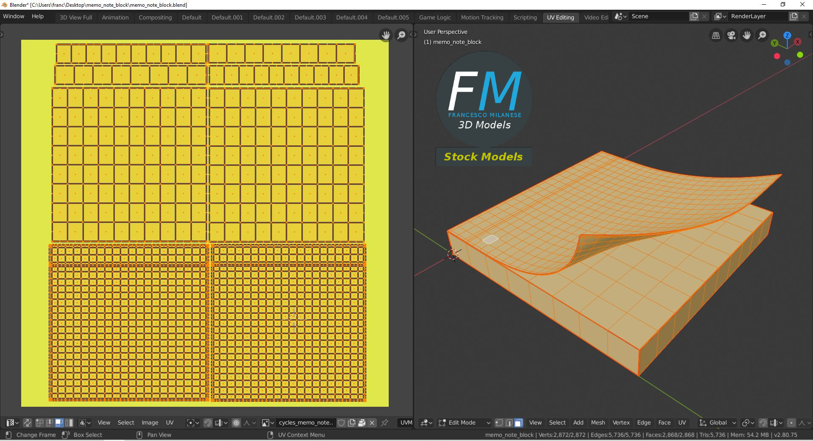Open snap element dropdown in UV editor

pos(221,422)
